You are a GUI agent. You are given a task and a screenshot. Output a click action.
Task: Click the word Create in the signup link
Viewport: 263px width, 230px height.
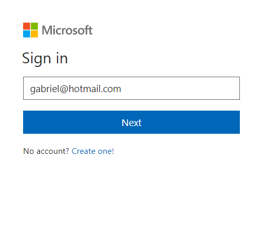tap(83, 151)
